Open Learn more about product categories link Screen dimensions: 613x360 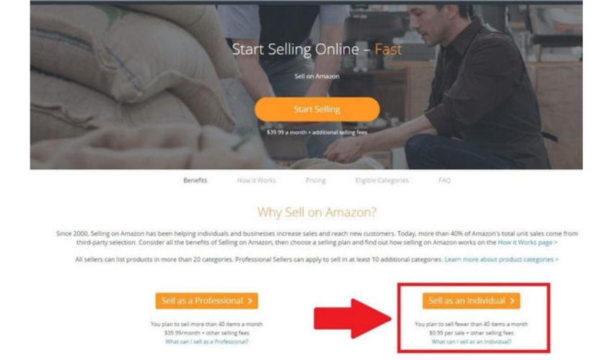(501, 259)
